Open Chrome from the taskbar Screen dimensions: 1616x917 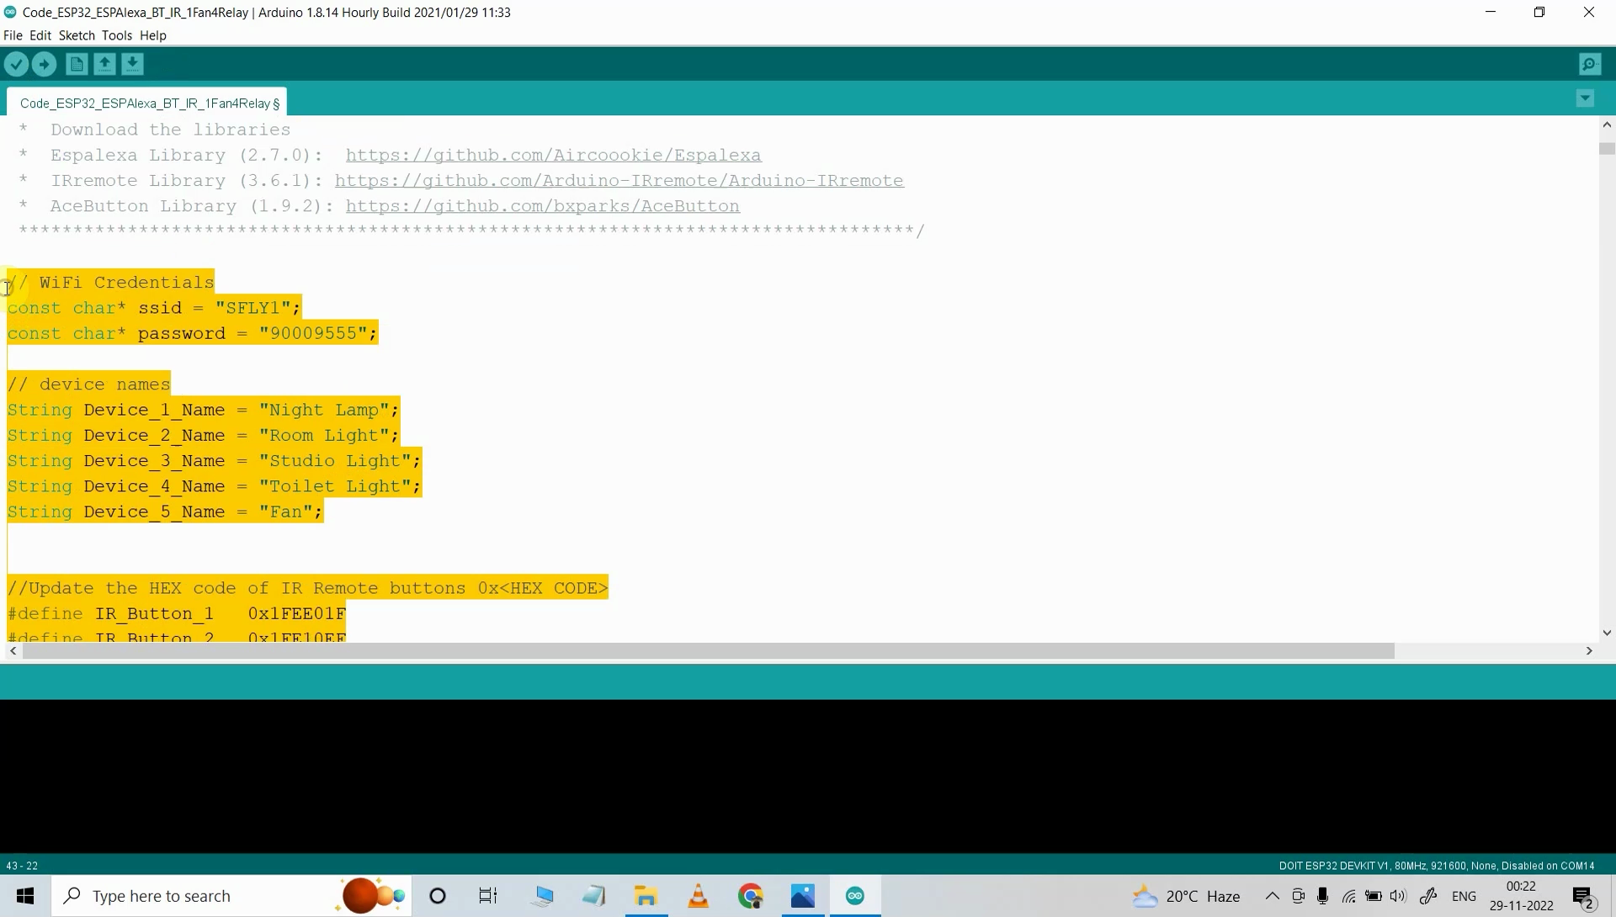pyautogui.click(x=751, y=896)
